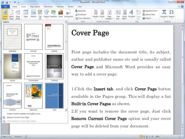
Task: Open Quick Parts menu
Action: click(x=124, y=15)
